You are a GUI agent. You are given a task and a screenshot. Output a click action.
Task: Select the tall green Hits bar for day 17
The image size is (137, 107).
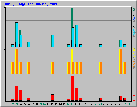click(72, 18)
